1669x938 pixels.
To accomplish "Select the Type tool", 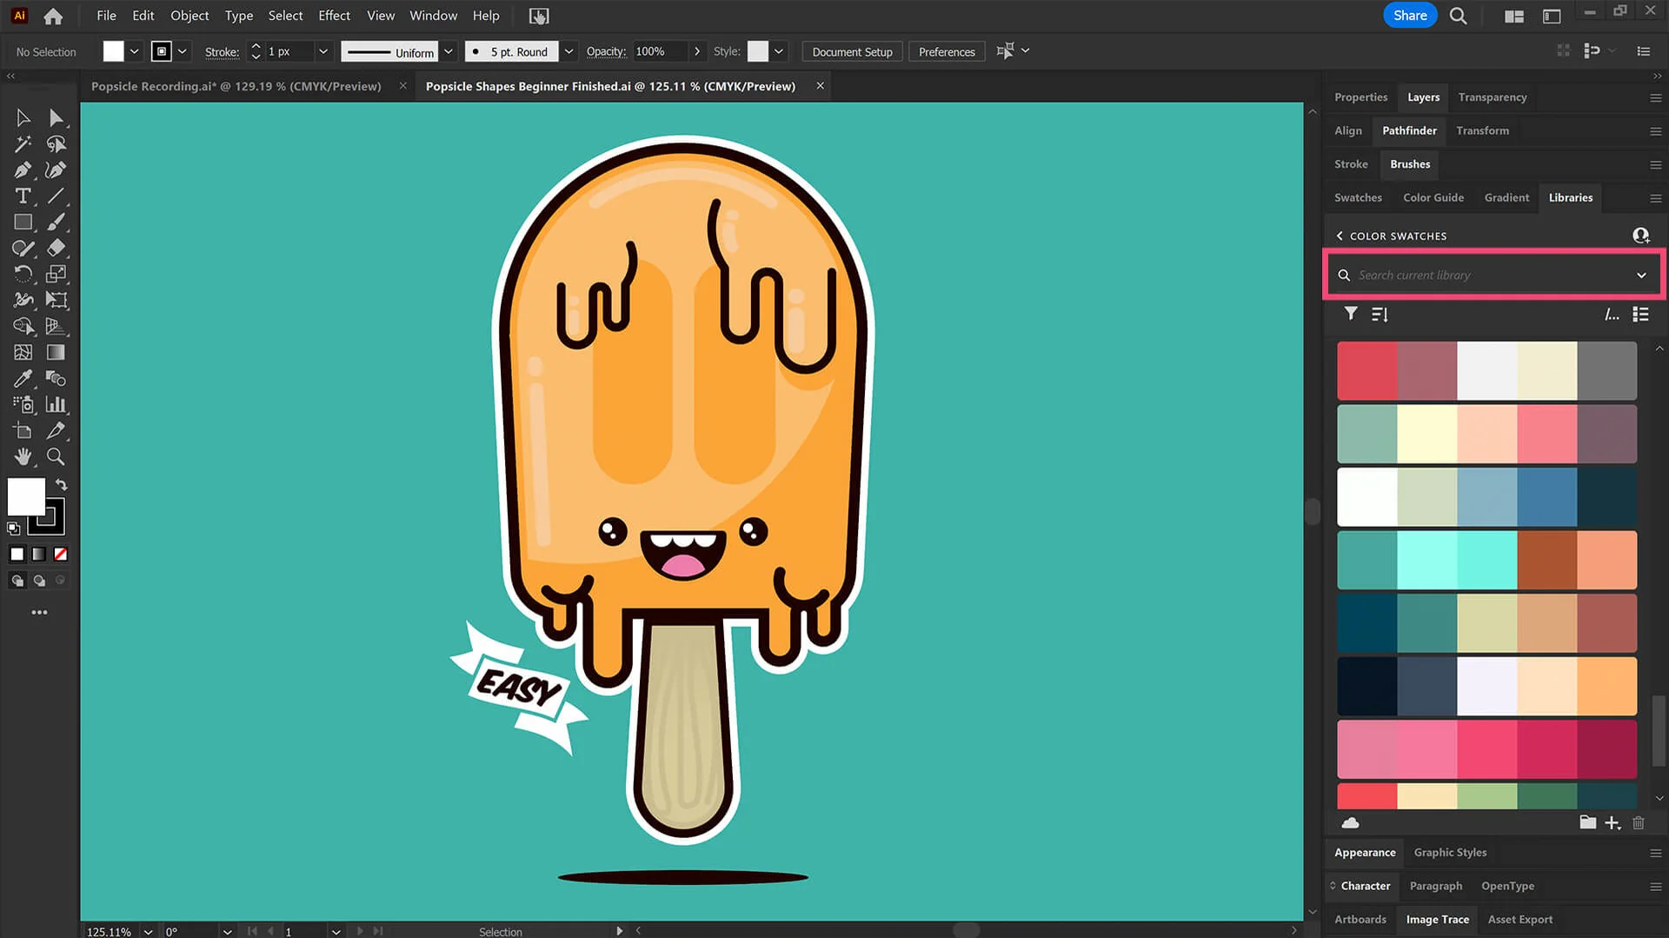I will (x=23, y=196).
